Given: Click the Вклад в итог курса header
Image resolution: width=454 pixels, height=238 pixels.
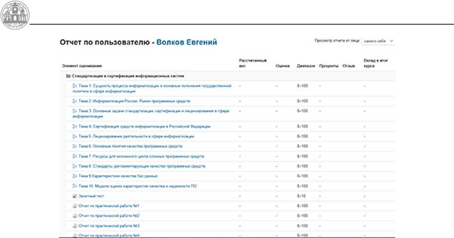Looking at the screenshot, I should (376, 63).
